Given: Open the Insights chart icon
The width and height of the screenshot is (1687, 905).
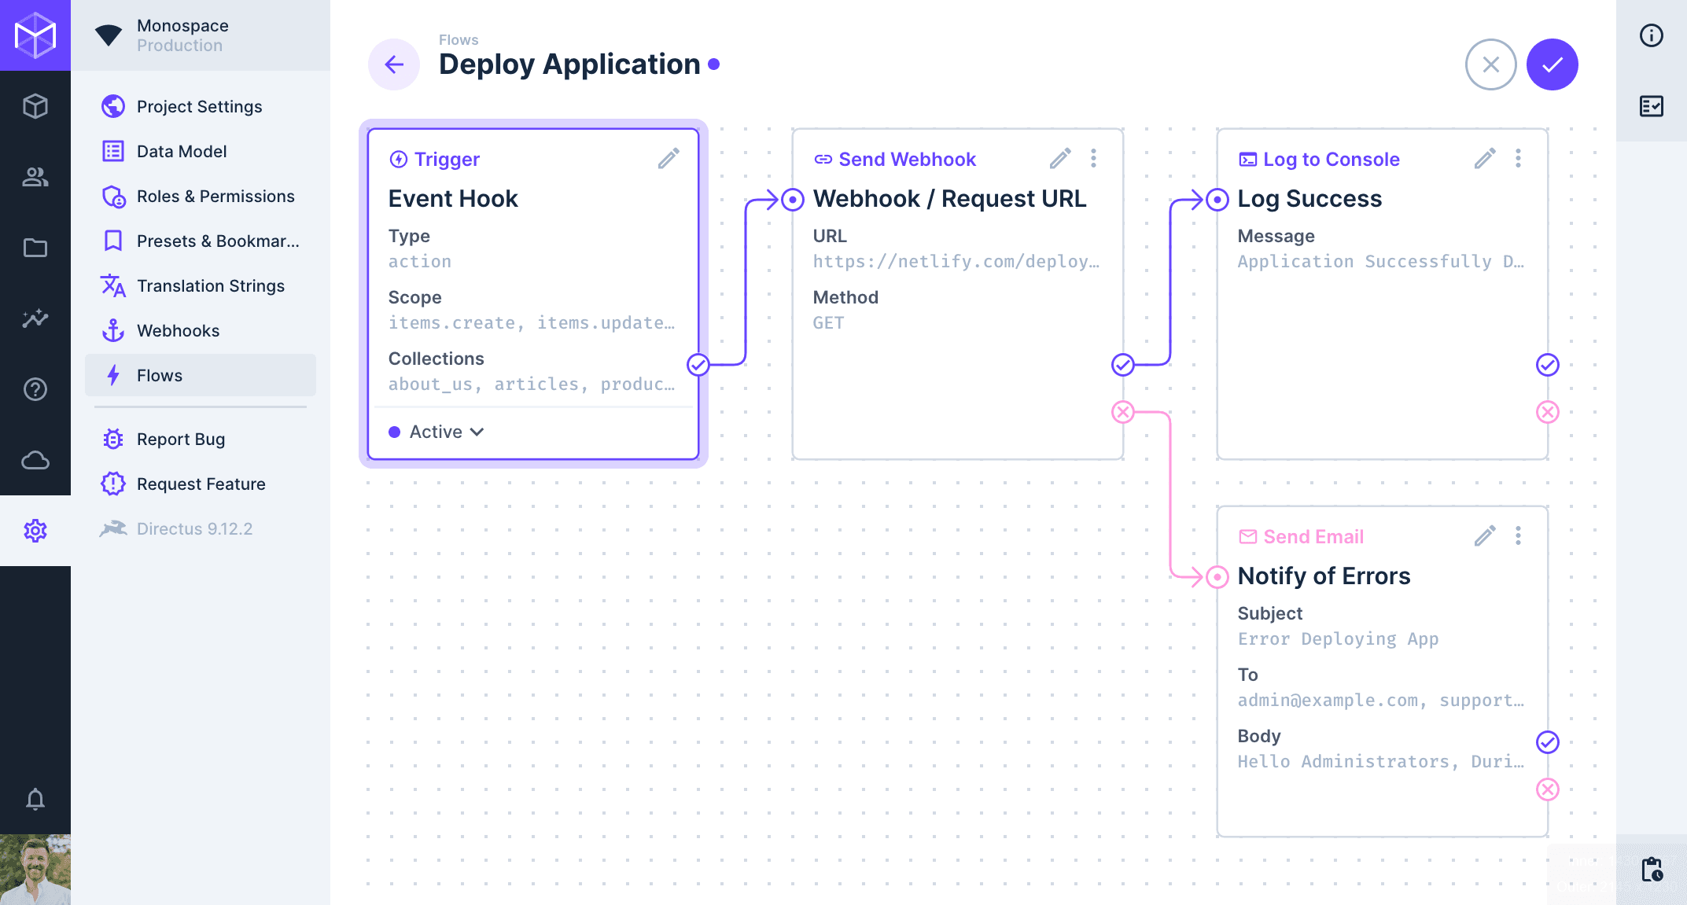Looking at the screenshot, I should 35,318.
